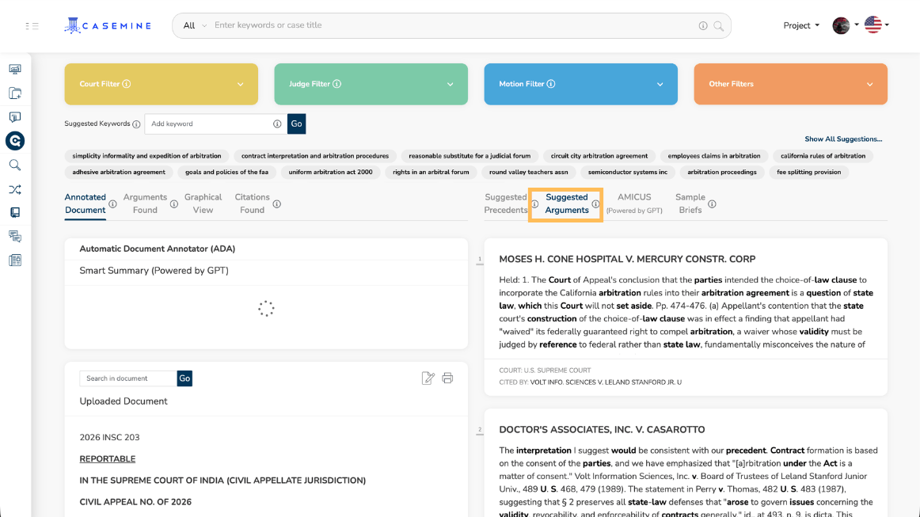
Task: Click Go button beside Search in document
Action: (184, 378)
